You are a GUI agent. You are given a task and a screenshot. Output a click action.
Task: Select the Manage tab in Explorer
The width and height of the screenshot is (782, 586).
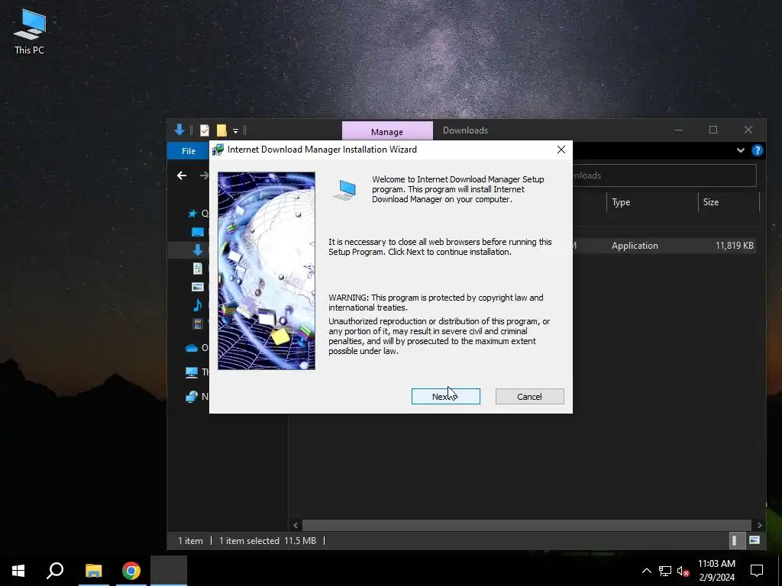(387, 131)
